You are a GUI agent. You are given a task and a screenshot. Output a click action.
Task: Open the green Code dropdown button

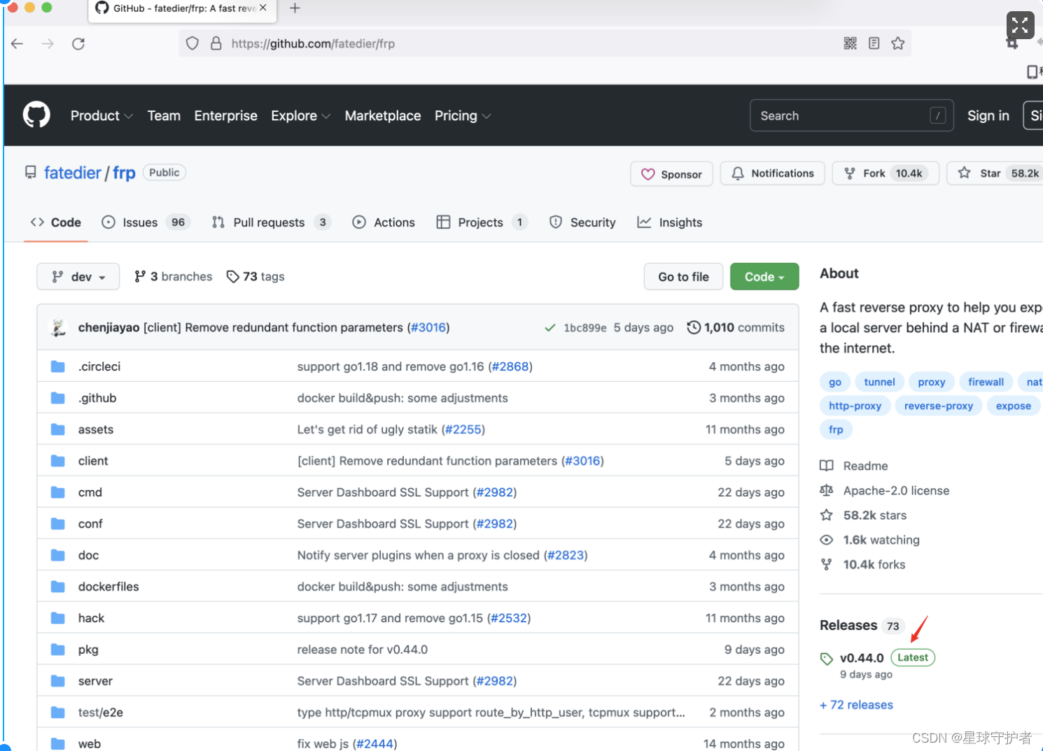click(x=764, y=277)
